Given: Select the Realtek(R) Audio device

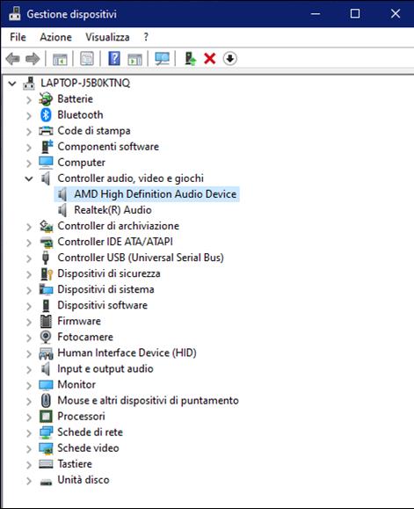Looking at the screenshot, I should coord(113,210).
